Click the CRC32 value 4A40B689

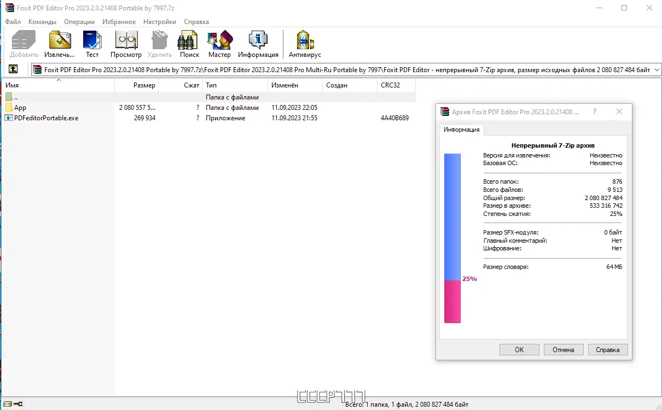point(394,118)
